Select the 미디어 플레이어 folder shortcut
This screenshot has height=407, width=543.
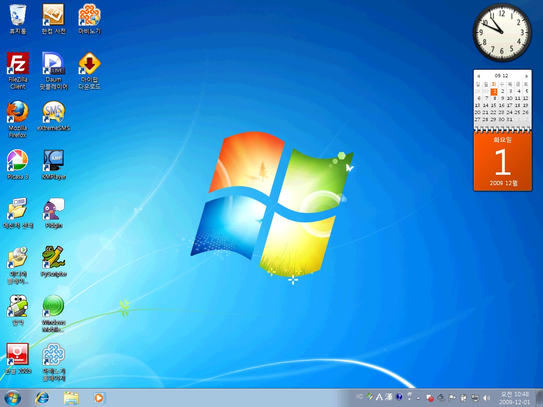(x=17, y=265)
